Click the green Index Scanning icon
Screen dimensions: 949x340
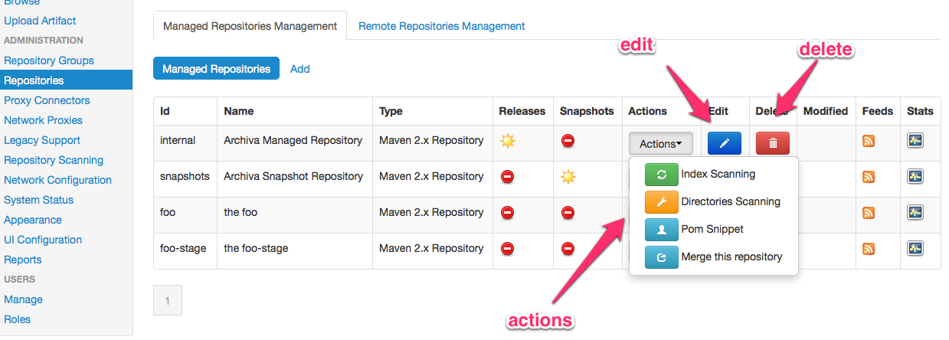point(661,175)
